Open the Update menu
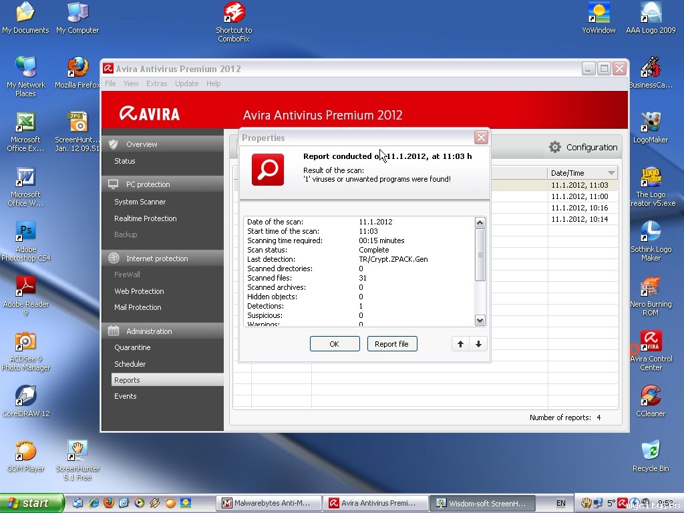The height and width of the screenshot is (513, 684). [x=186, y=83]
